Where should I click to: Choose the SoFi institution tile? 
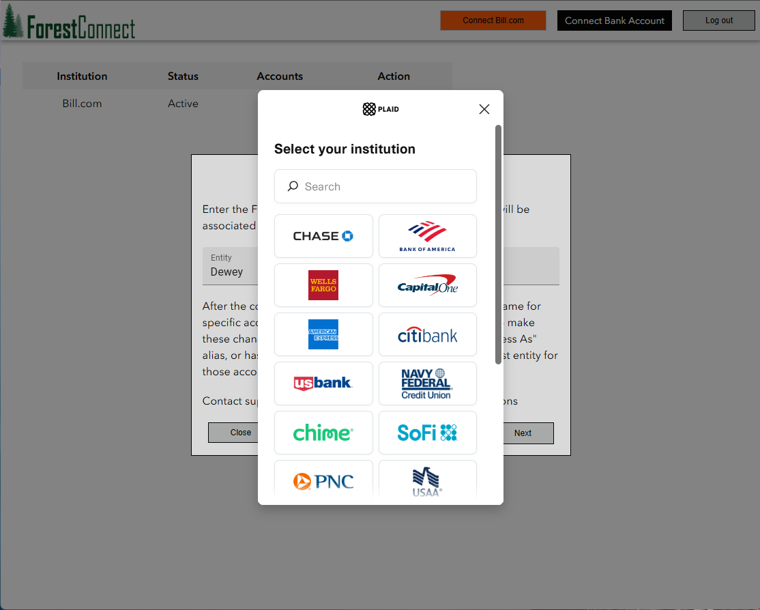428,433
